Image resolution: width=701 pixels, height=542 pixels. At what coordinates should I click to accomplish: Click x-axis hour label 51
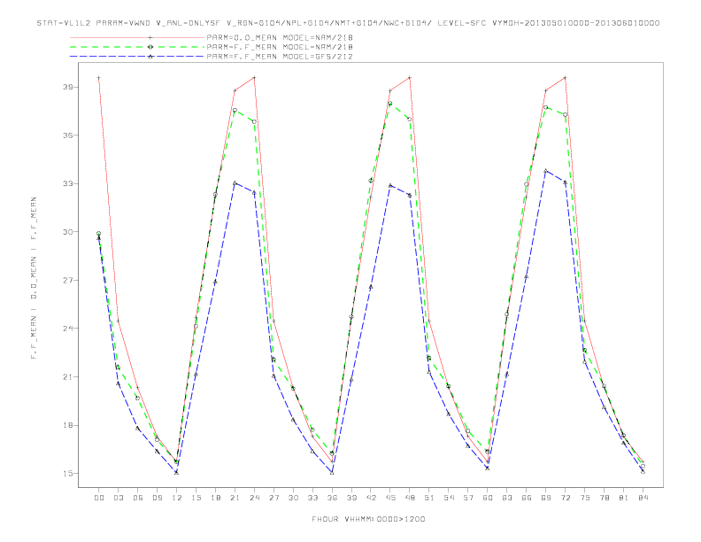[429, 498]
